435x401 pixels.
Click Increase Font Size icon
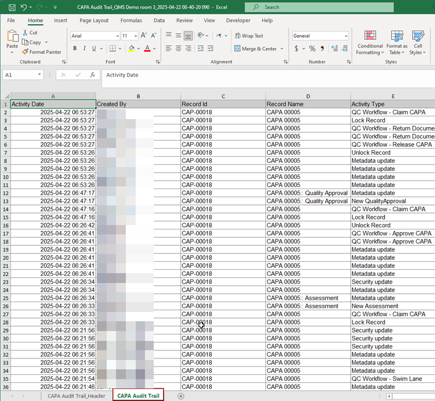(x=144, y=36)
